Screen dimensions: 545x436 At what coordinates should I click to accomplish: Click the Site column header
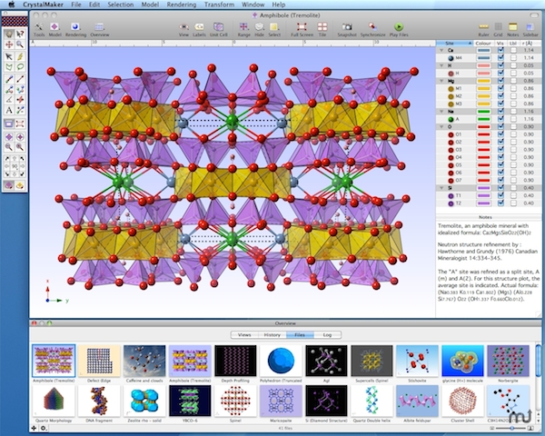click(452, 43)
